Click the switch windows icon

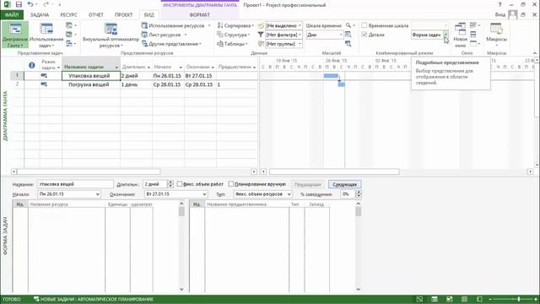[473, 25]
